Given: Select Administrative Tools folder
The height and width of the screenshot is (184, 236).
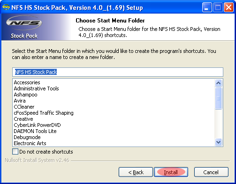Looking at the screenshot, I should 36,88.
